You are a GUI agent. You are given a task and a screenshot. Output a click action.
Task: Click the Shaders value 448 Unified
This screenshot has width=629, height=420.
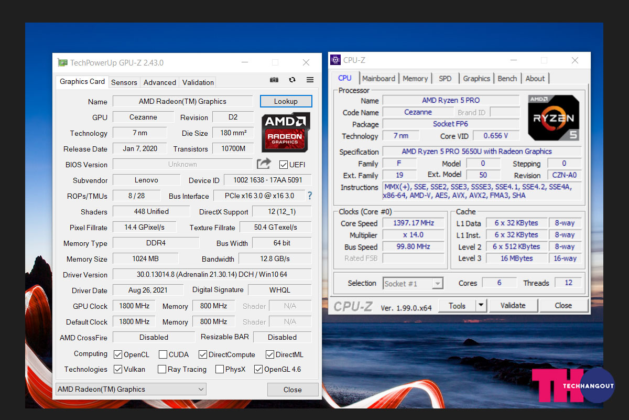[x=151, y=211]
